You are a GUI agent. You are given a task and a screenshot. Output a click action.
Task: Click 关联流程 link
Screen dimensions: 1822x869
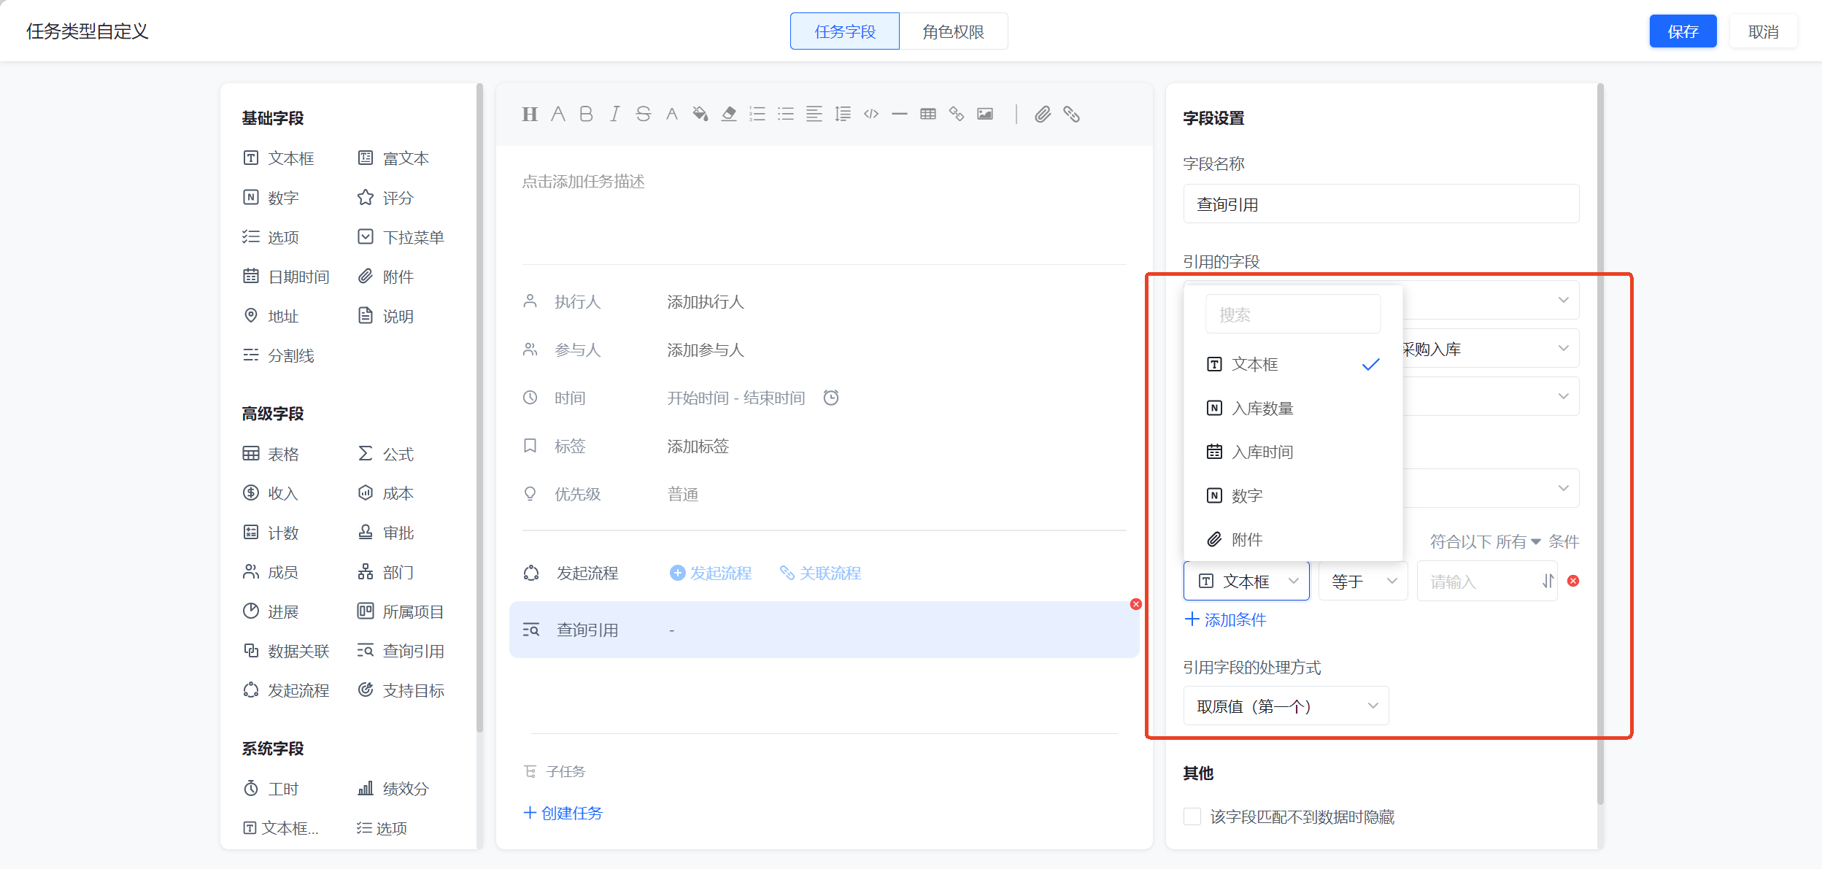[x=820, y=573]
